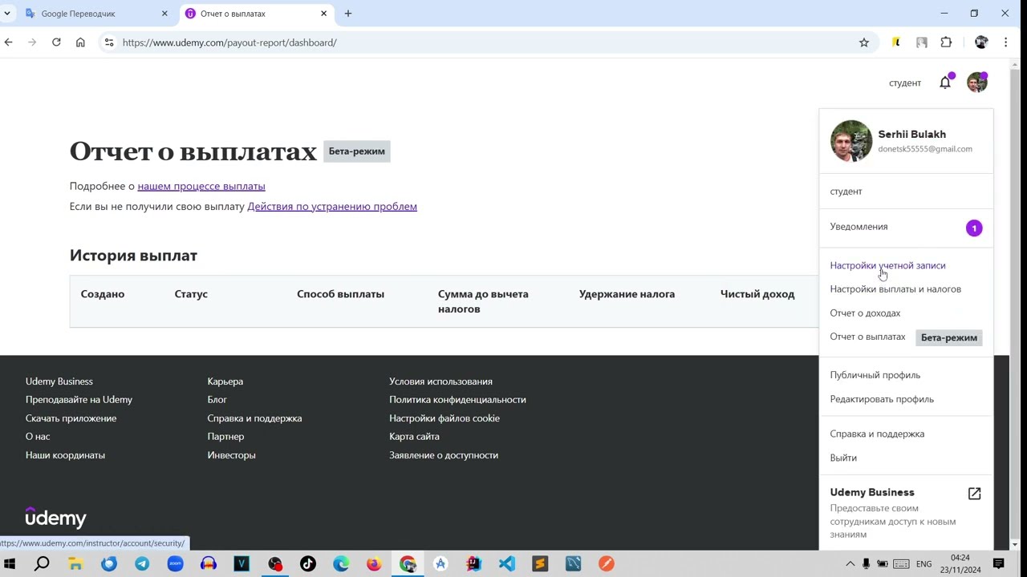Image resolution: width=1027 pixels, height=577 pixels.
Task: Open the Chrome three-dot menu
Action: click(1005, 42)
